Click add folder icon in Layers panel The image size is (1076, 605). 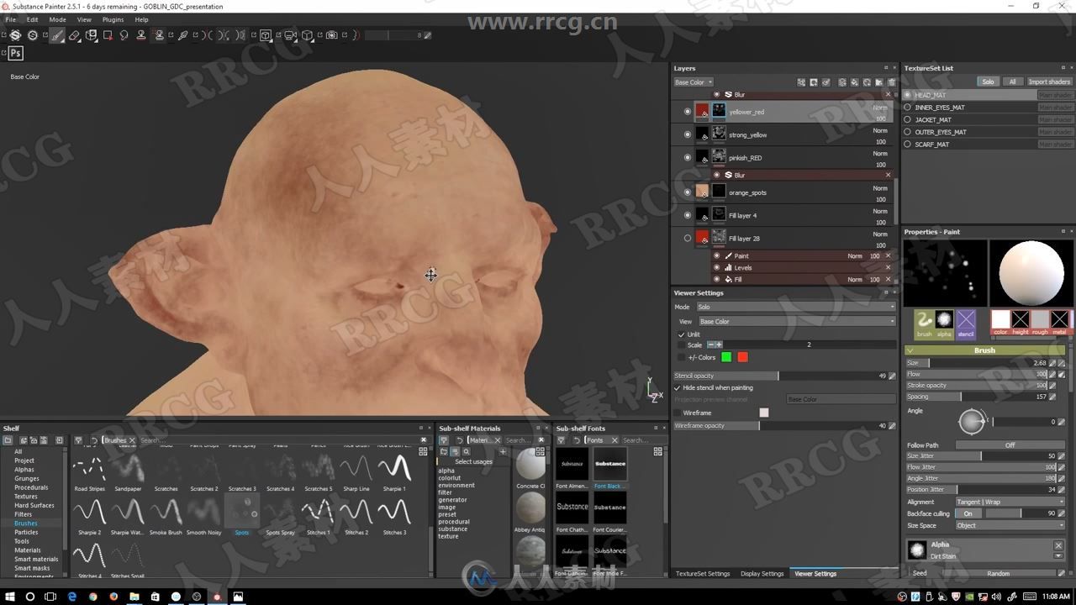pyautogui.click(x=879, y=82)
